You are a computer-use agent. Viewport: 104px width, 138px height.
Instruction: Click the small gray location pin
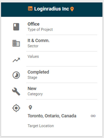(x=30, y=107)
